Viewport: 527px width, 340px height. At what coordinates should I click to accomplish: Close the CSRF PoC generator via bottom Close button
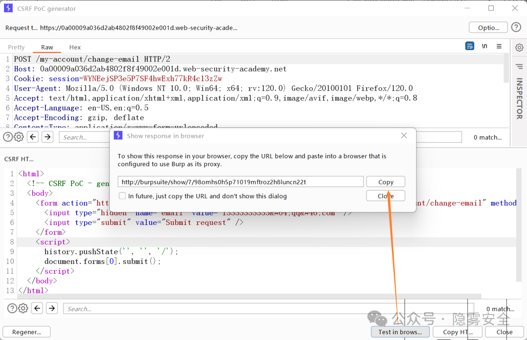tap(504, 332)
